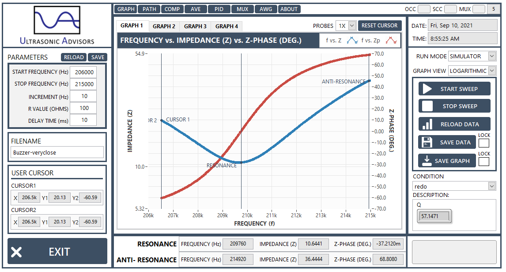Click anti-resonance impedance value 36.4444
The height and width of the screenshot is (272, 506).
tap(313, 259)
